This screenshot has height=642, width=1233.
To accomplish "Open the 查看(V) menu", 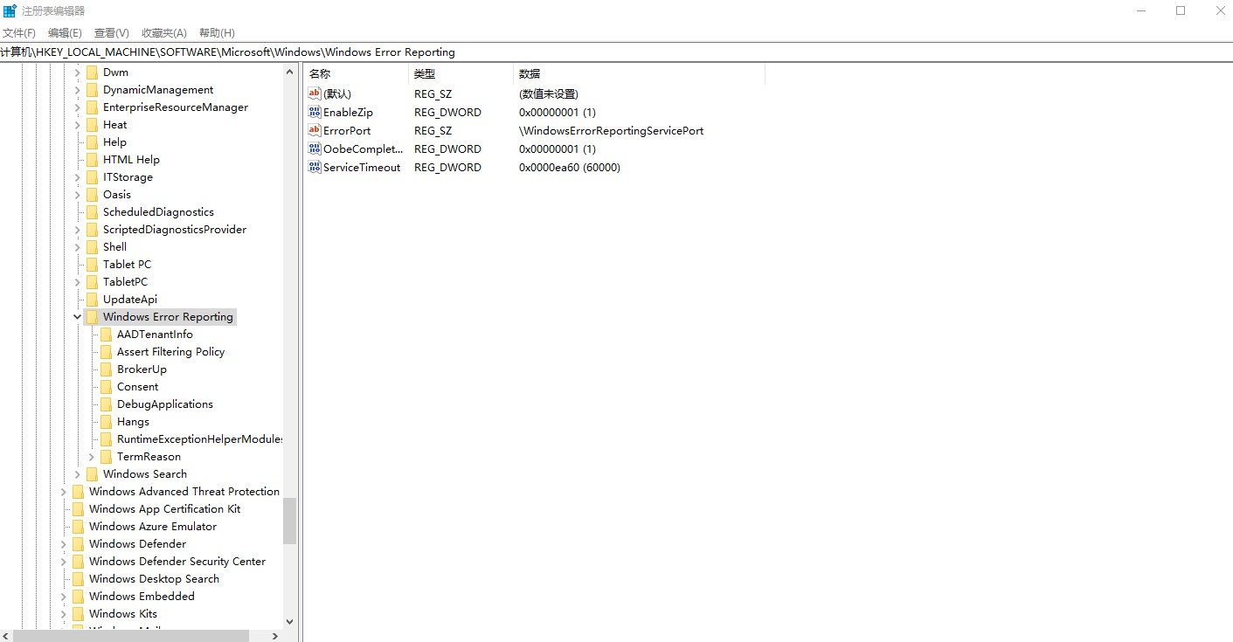I will pyautogui.click(x=110, y=32).
